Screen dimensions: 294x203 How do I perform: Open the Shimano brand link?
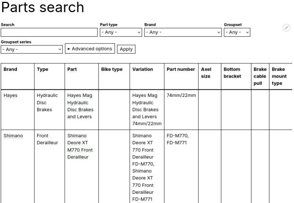13,136
